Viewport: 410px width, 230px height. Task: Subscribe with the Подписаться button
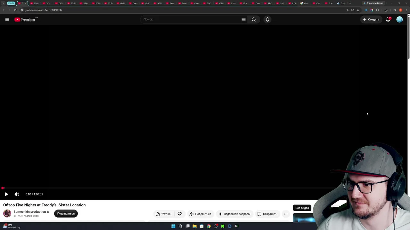66,213
